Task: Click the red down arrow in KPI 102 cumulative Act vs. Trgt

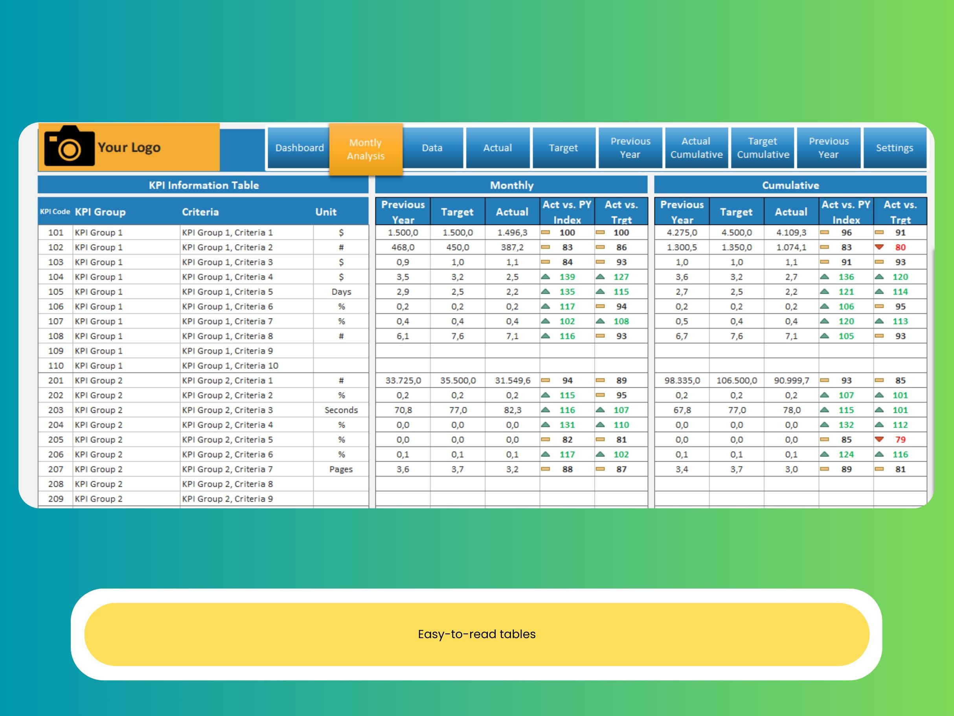Action: pos(879,247)
